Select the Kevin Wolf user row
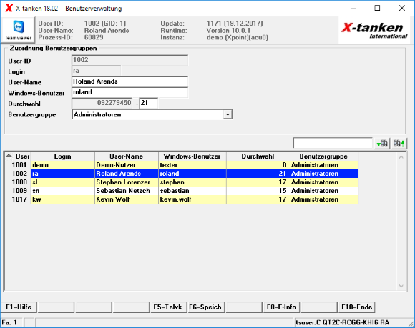415x328 pixels. tap(182, 199)
